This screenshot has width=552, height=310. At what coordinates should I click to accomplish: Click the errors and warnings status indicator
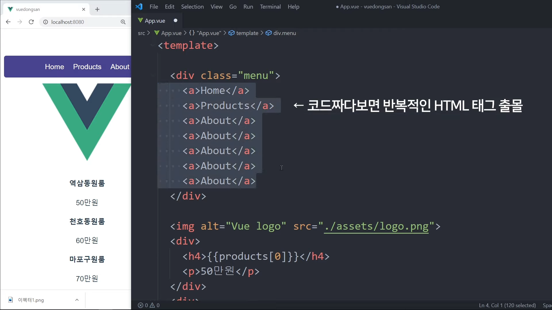(x=149, y=305)
